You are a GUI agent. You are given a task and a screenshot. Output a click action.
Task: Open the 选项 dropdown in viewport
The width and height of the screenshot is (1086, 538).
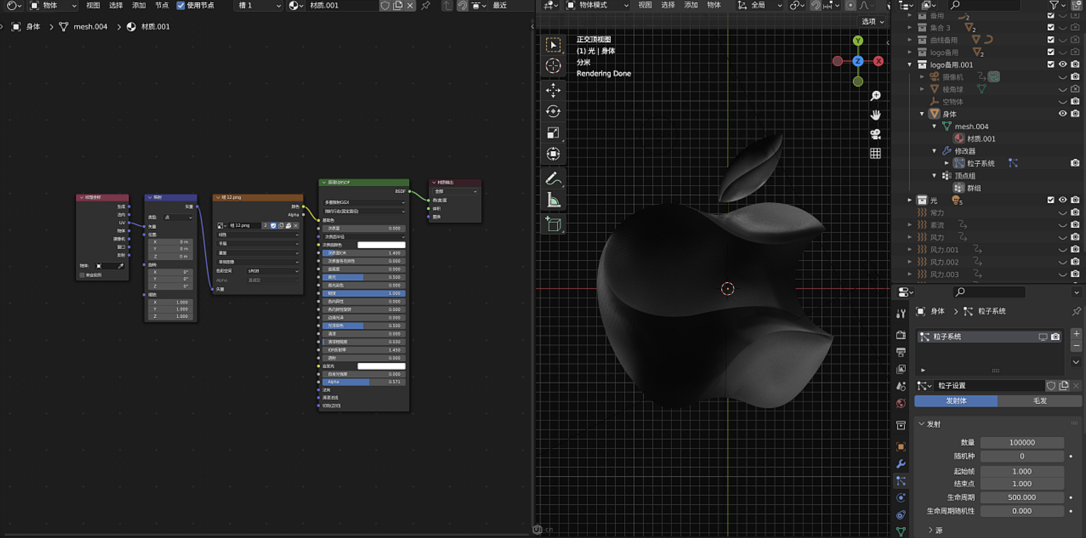point(872,22)
